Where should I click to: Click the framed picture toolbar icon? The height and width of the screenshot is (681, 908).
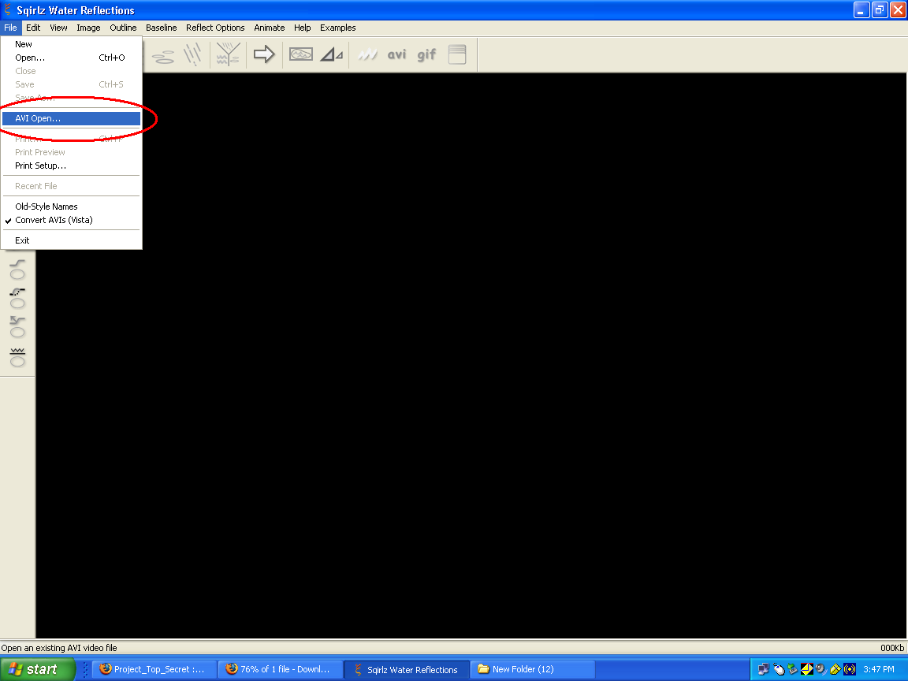tap(301, 54)
